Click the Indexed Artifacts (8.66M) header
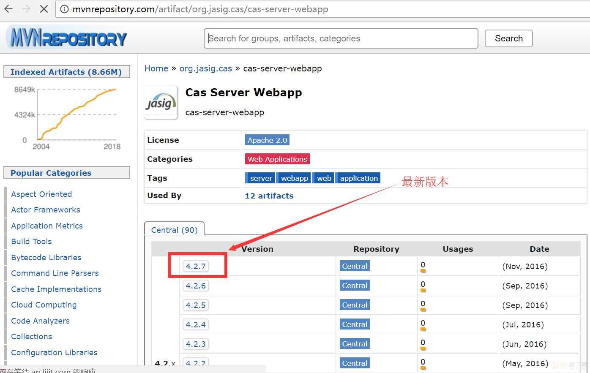The width and height of the screenshot is (590, 373). tap(66, 72)
